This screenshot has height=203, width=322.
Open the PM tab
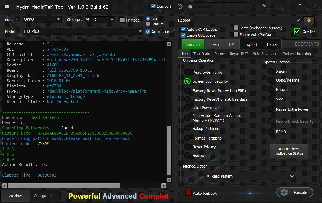pyautogui.click(x=232, y=44)
